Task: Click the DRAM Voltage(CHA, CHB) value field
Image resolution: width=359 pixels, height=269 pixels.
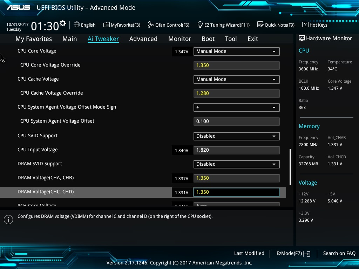Action: click(x=237, y=178)
